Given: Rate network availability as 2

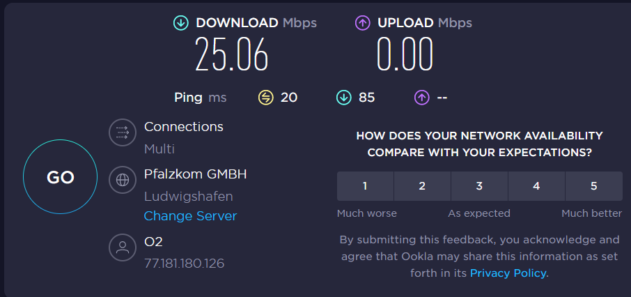Looking at the screenshot, I should (x=422, y=185).
